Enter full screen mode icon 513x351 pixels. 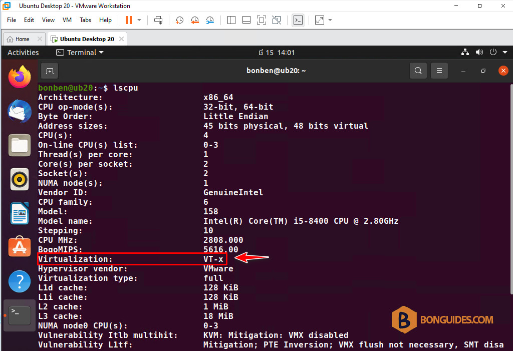pos(262,20)
